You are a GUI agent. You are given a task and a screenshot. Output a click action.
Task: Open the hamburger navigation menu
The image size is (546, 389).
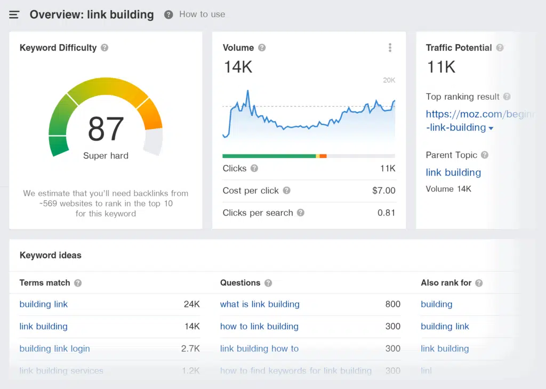[x=14, y=14]
